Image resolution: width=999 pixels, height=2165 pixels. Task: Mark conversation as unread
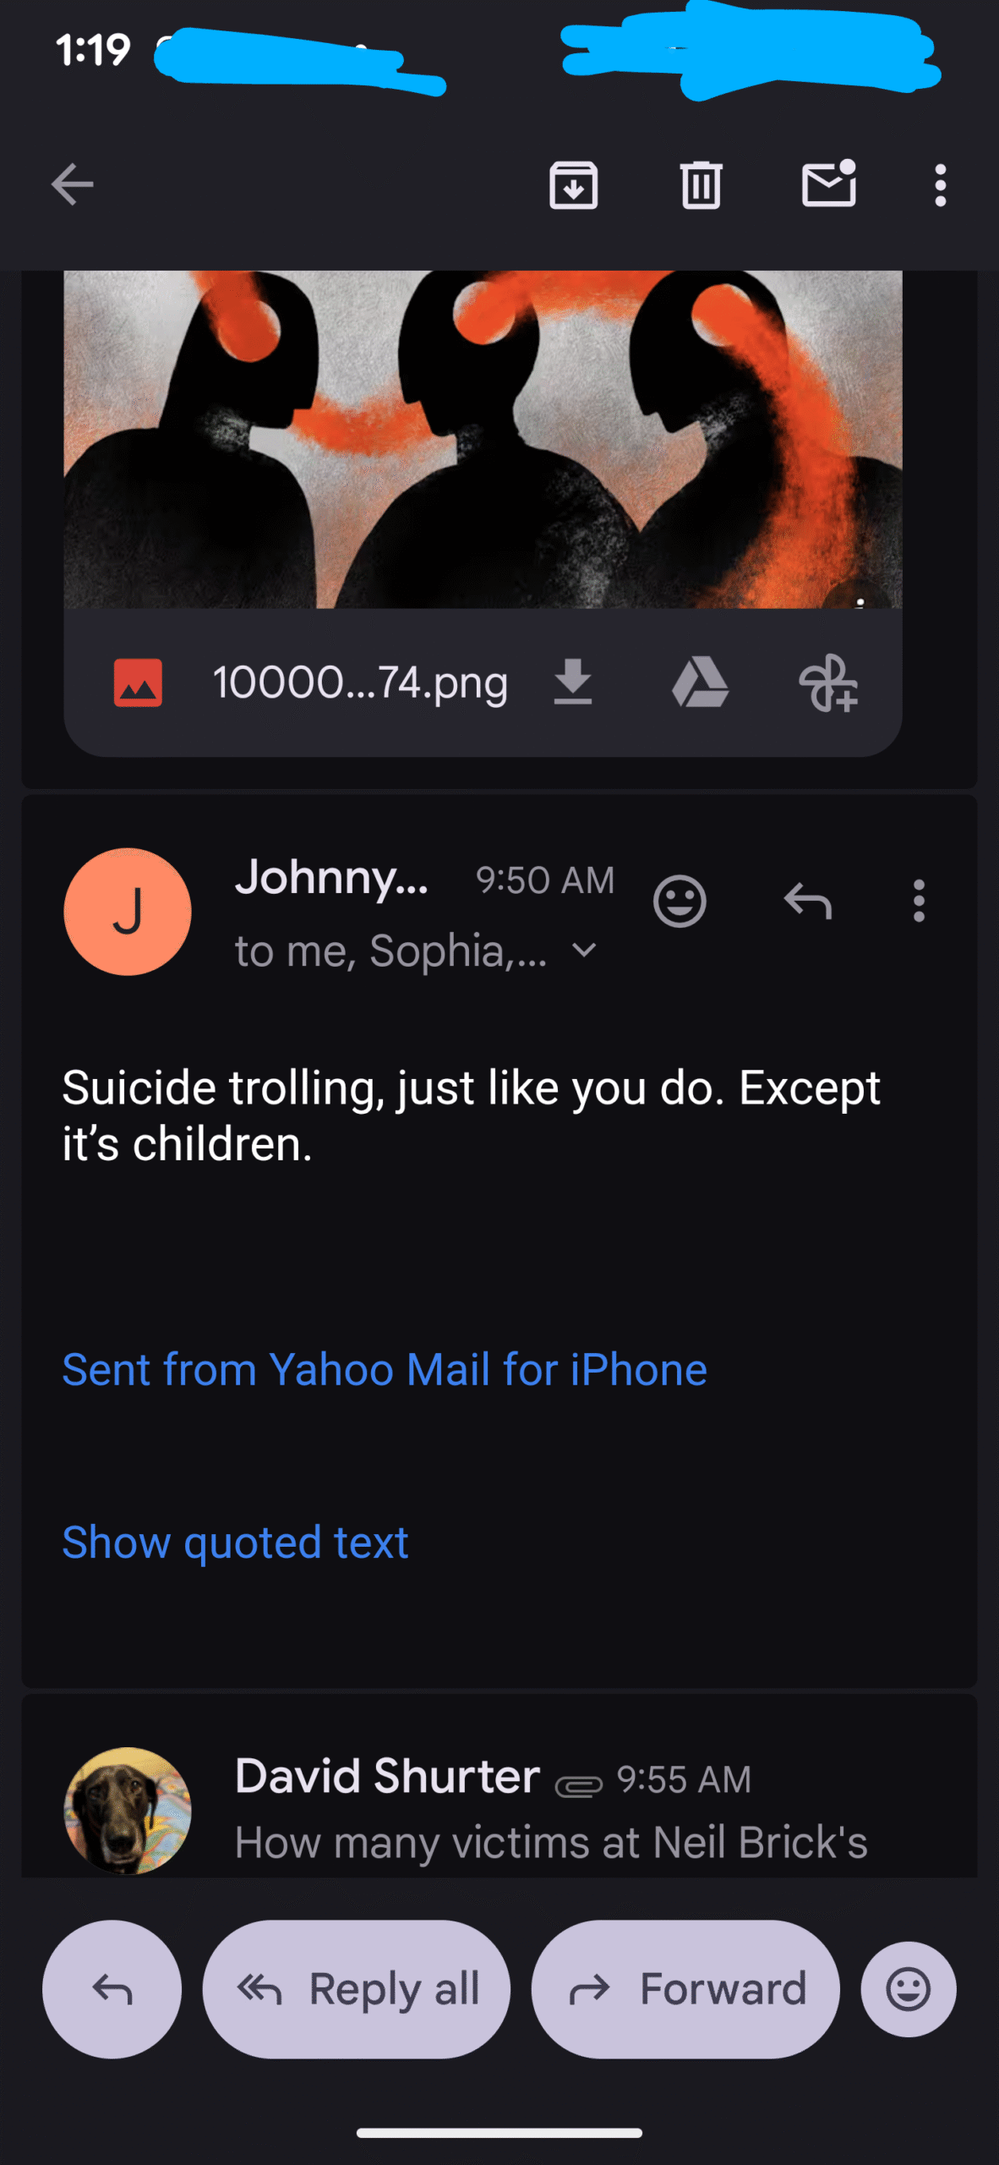(x=828, y=184)
